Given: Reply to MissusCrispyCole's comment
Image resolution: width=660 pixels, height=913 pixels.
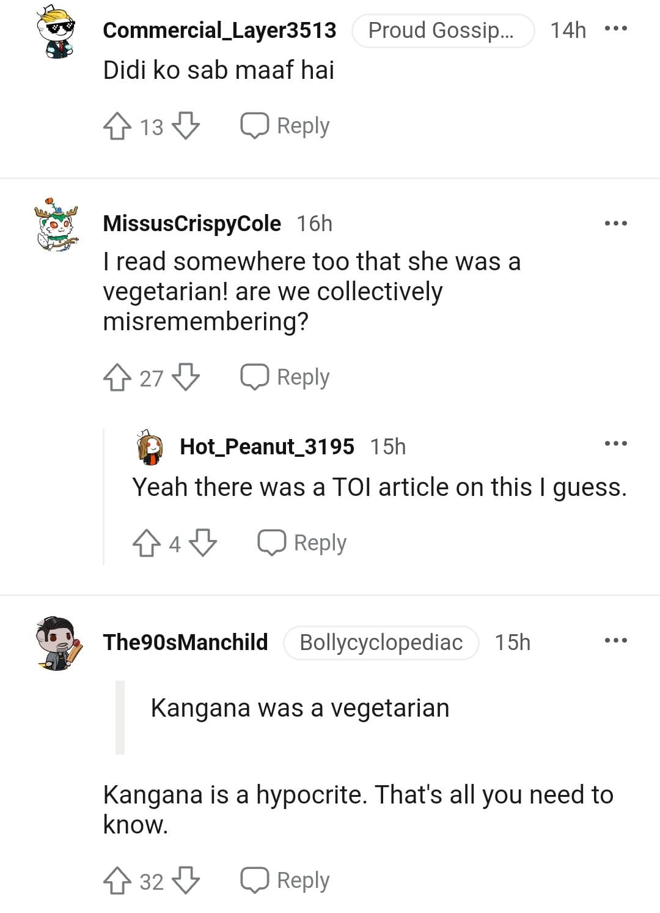Looking at the screenshot, I should pos(285,377).
